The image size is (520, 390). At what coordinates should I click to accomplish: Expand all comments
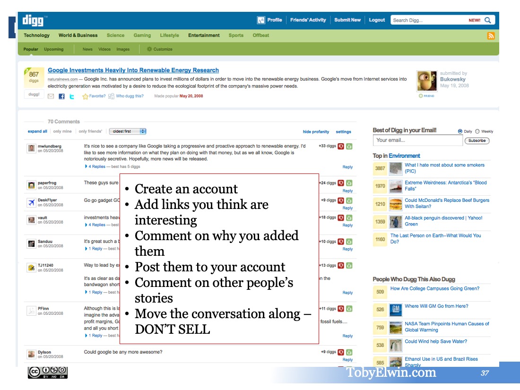click(37, 131)
